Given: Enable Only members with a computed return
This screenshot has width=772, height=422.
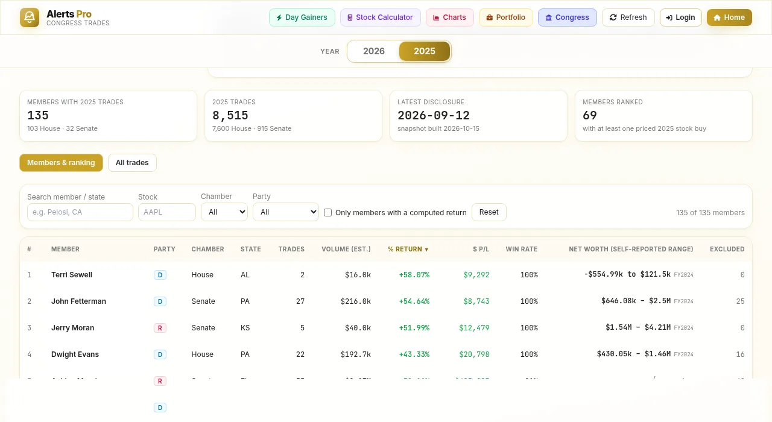Looking at the screenshot, I should point(328,213).
